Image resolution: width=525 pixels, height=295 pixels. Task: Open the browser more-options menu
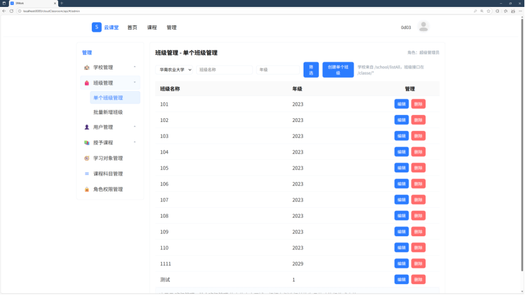(521, 11)
